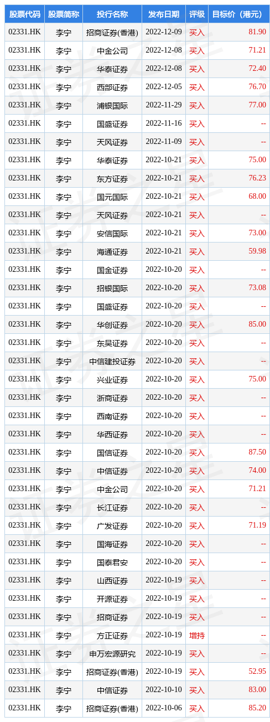
Task: Select the 2022-12-09 date cell
Action: pyautogui.click(x=163, y=32)
